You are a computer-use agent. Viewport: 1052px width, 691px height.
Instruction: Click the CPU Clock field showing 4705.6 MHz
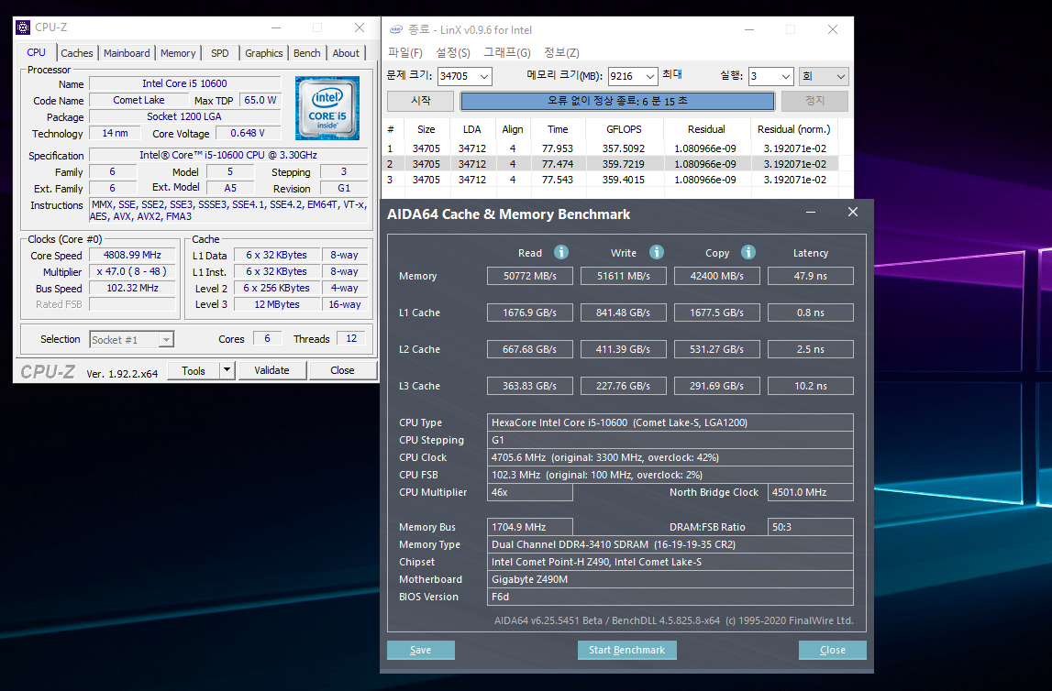[670, 457]
